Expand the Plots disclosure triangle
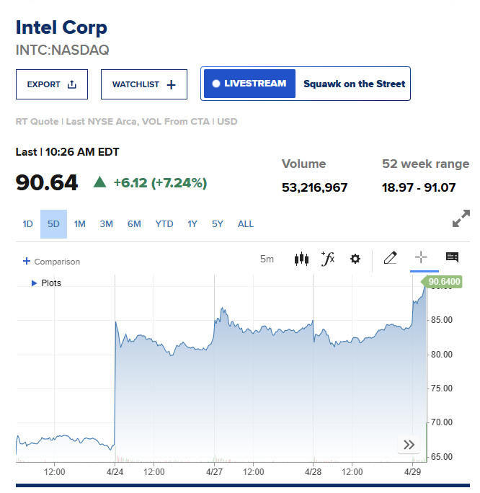This screenshot has width=480, height=493. click(x=34, y=283)
